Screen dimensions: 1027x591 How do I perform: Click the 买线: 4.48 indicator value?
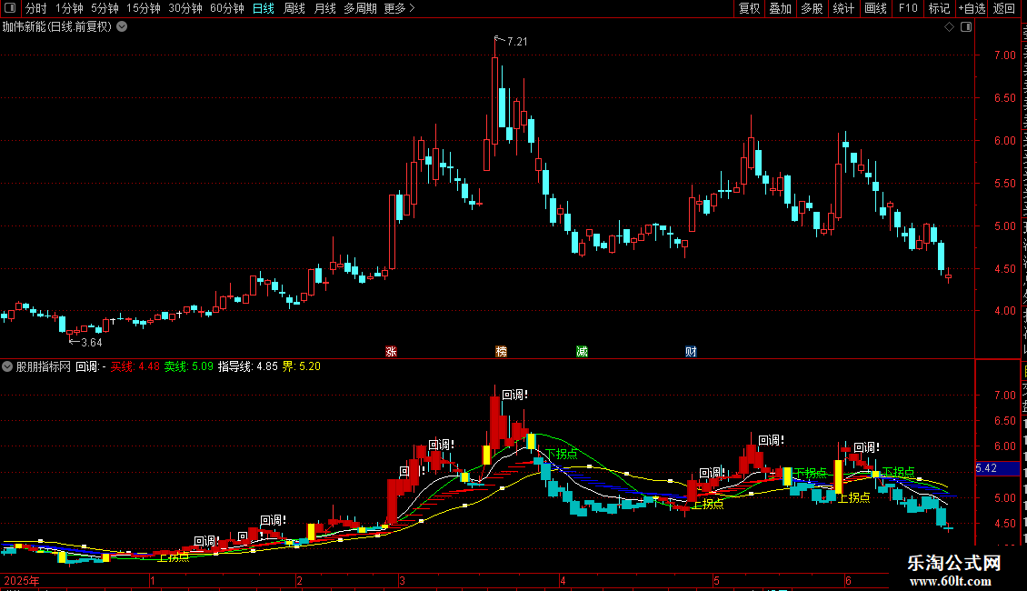click(x=135, y=367)
